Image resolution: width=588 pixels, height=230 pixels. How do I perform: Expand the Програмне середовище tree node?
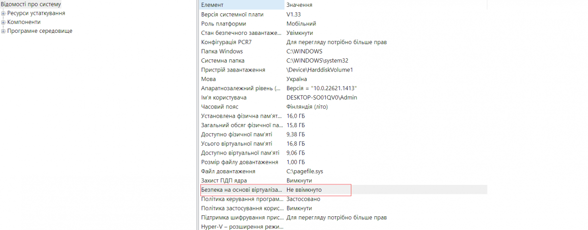(3, 31)
